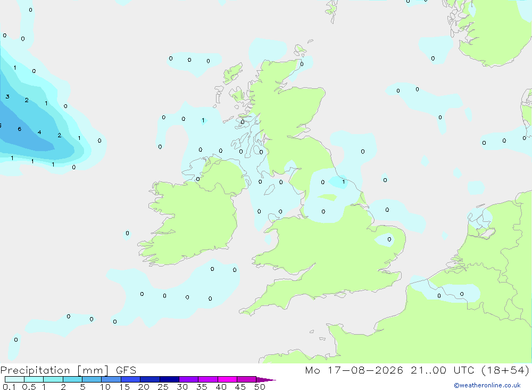Click the '6' precipitation value on map
The image size is (532, 390).
20,129
